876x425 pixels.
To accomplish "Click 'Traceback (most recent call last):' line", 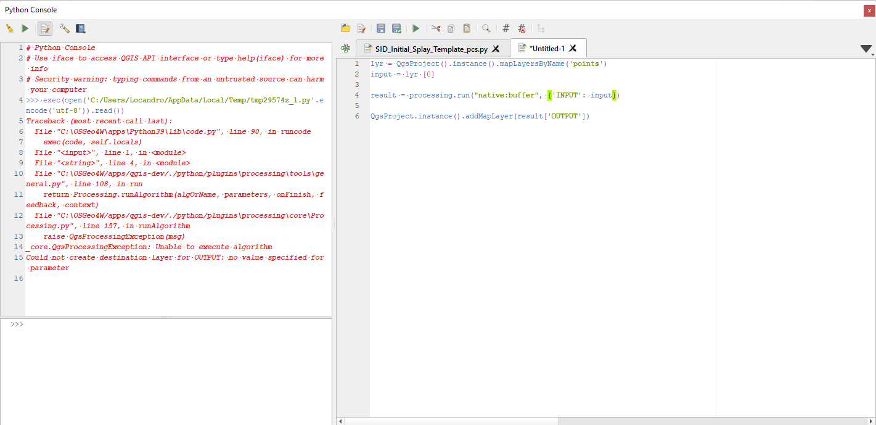I will pyautogui.click(x=99, y=121).
